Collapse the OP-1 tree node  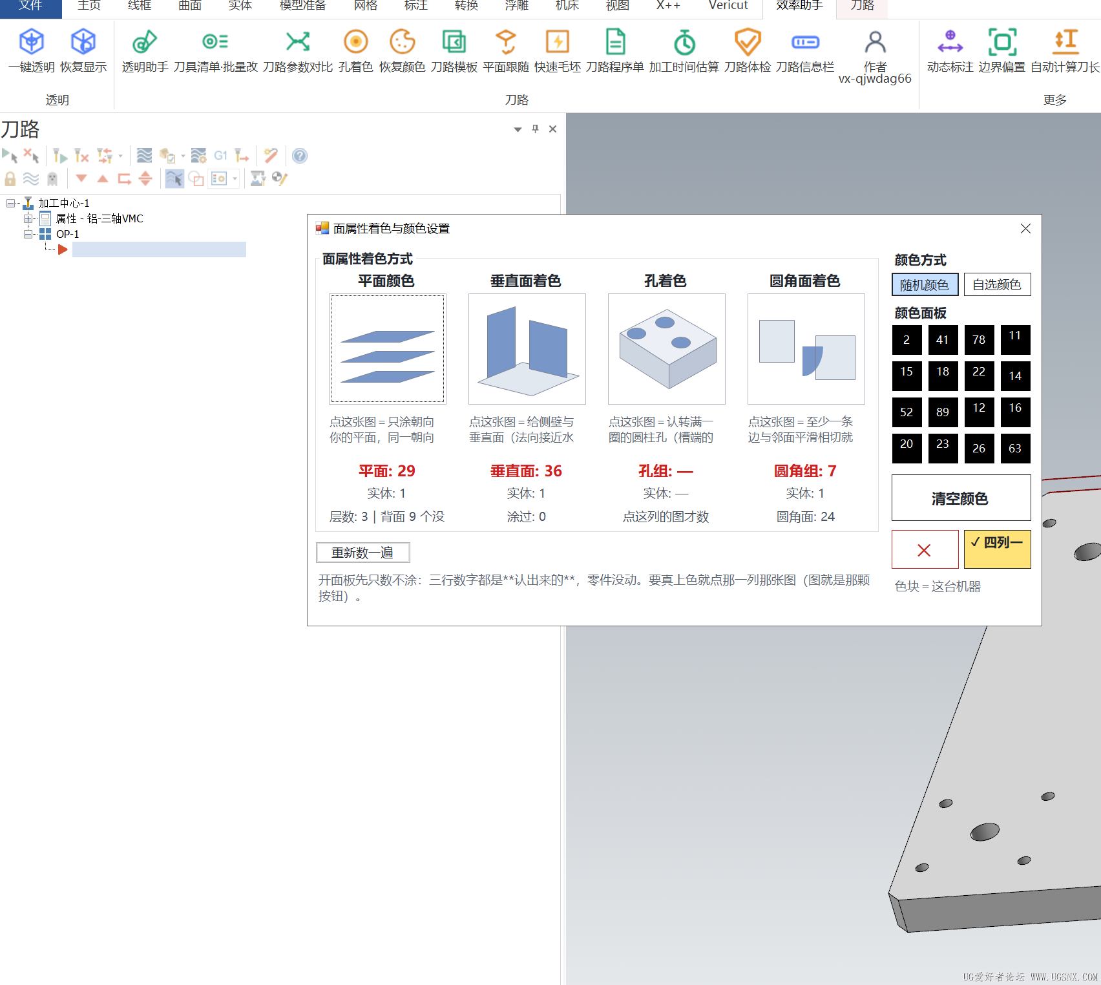point(28,234)
